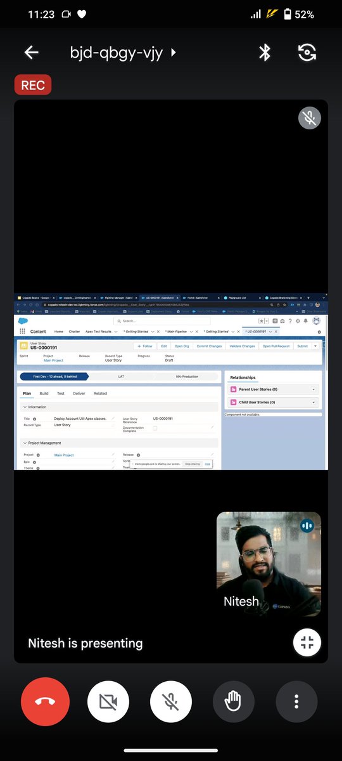This screenshot has height=761, width=342.
Task: Click Edit button on user story
Action: [164, 346]
